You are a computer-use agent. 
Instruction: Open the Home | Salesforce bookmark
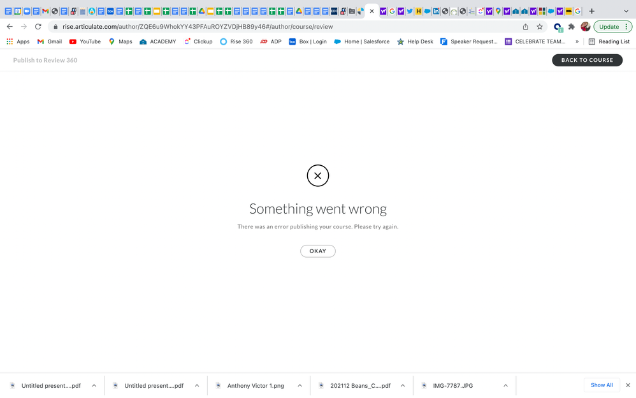click(361, 41)
